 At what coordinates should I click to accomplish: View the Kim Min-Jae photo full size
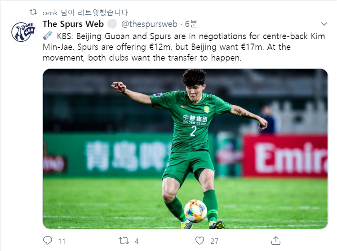pos(185,149)
